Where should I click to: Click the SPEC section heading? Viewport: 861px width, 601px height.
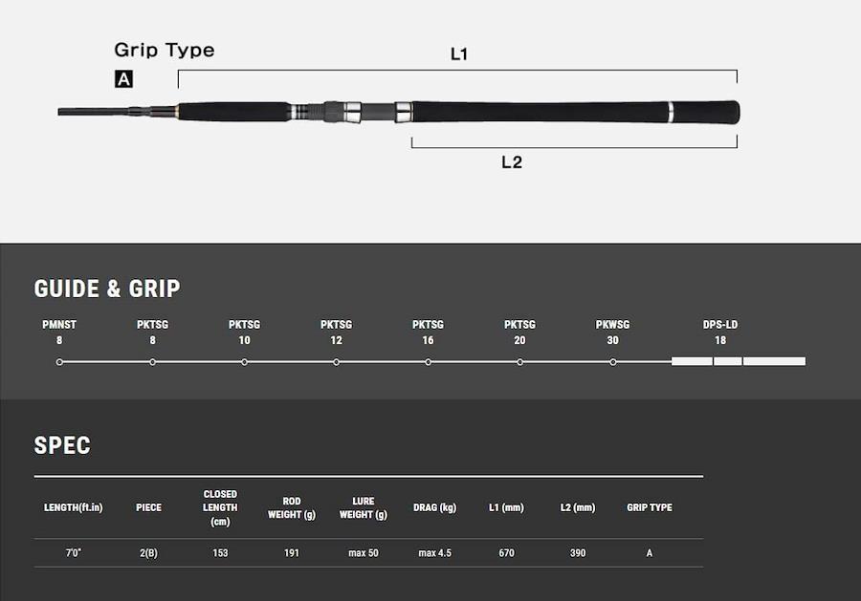click(62, 445)
